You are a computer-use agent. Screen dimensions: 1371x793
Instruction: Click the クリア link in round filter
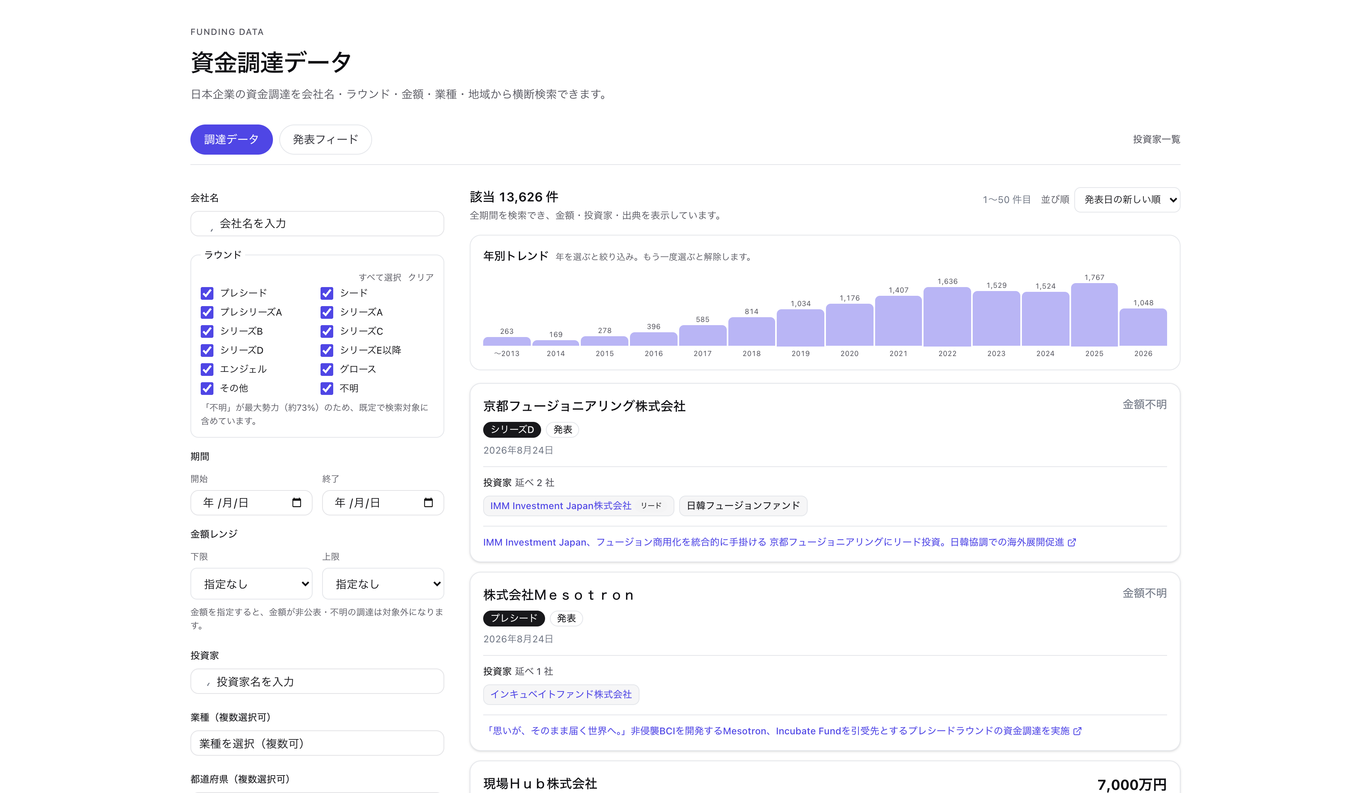point(421,278)
